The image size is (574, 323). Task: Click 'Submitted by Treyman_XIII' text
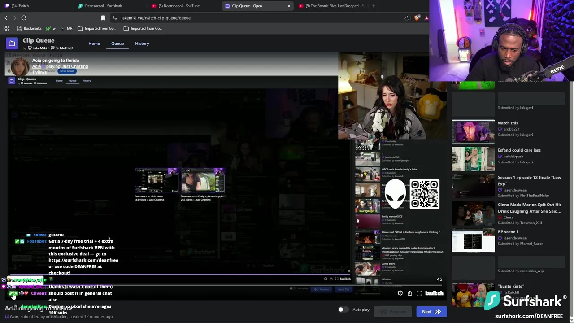point(520,223)
